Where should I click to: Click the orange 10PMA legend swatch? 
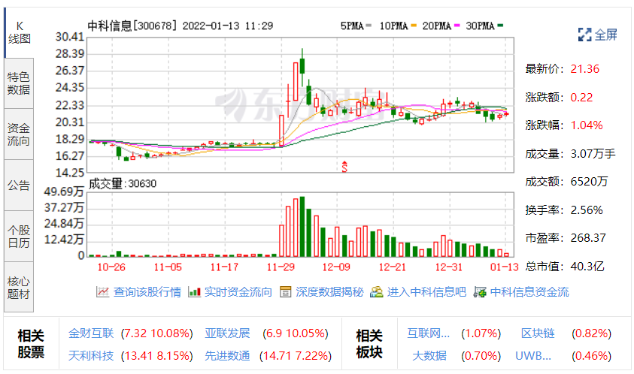(413, 26)
